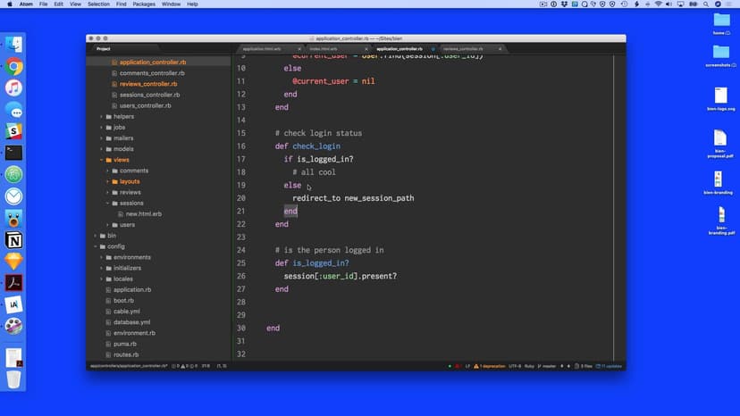
Task: Click the iTunes music icon in dock
Action: tap(13, 87)
